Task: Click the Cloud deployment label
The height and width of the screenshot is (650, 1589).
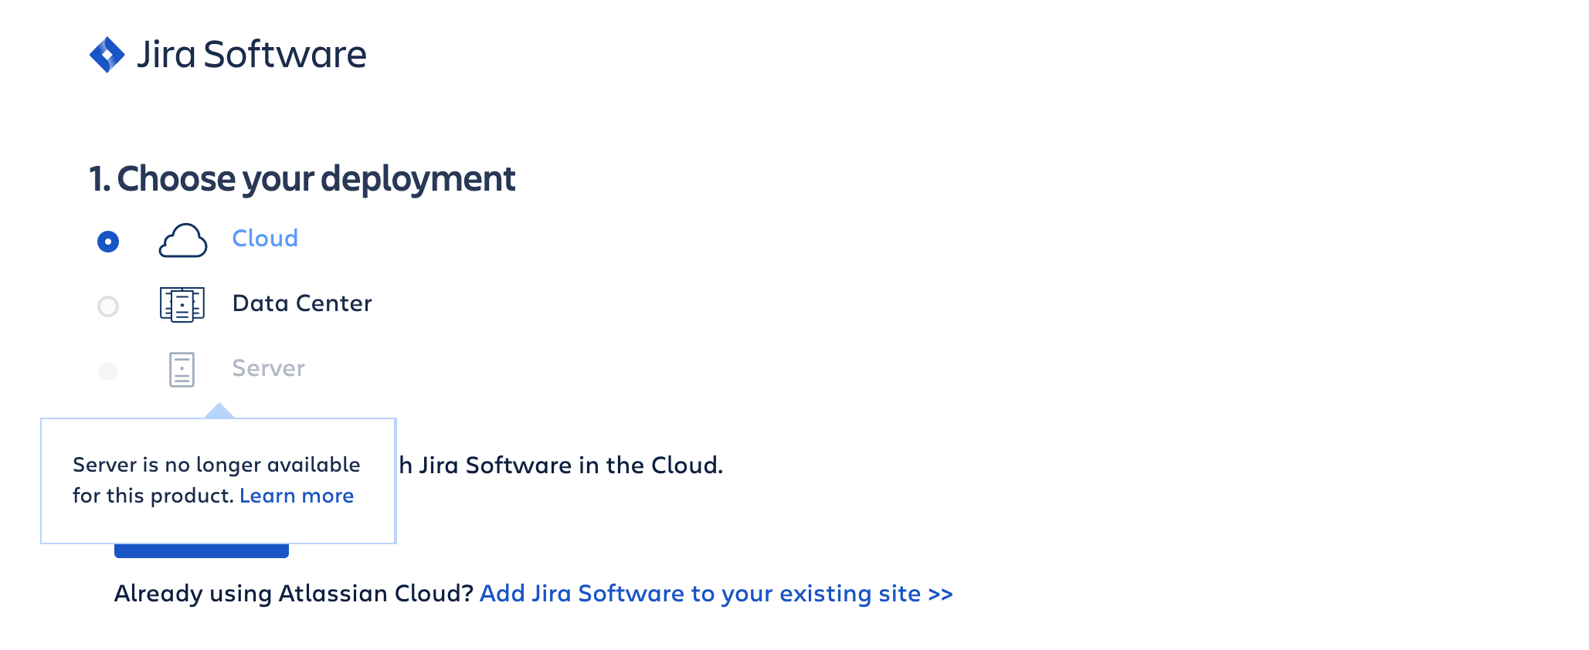Action: coord(265,238)
